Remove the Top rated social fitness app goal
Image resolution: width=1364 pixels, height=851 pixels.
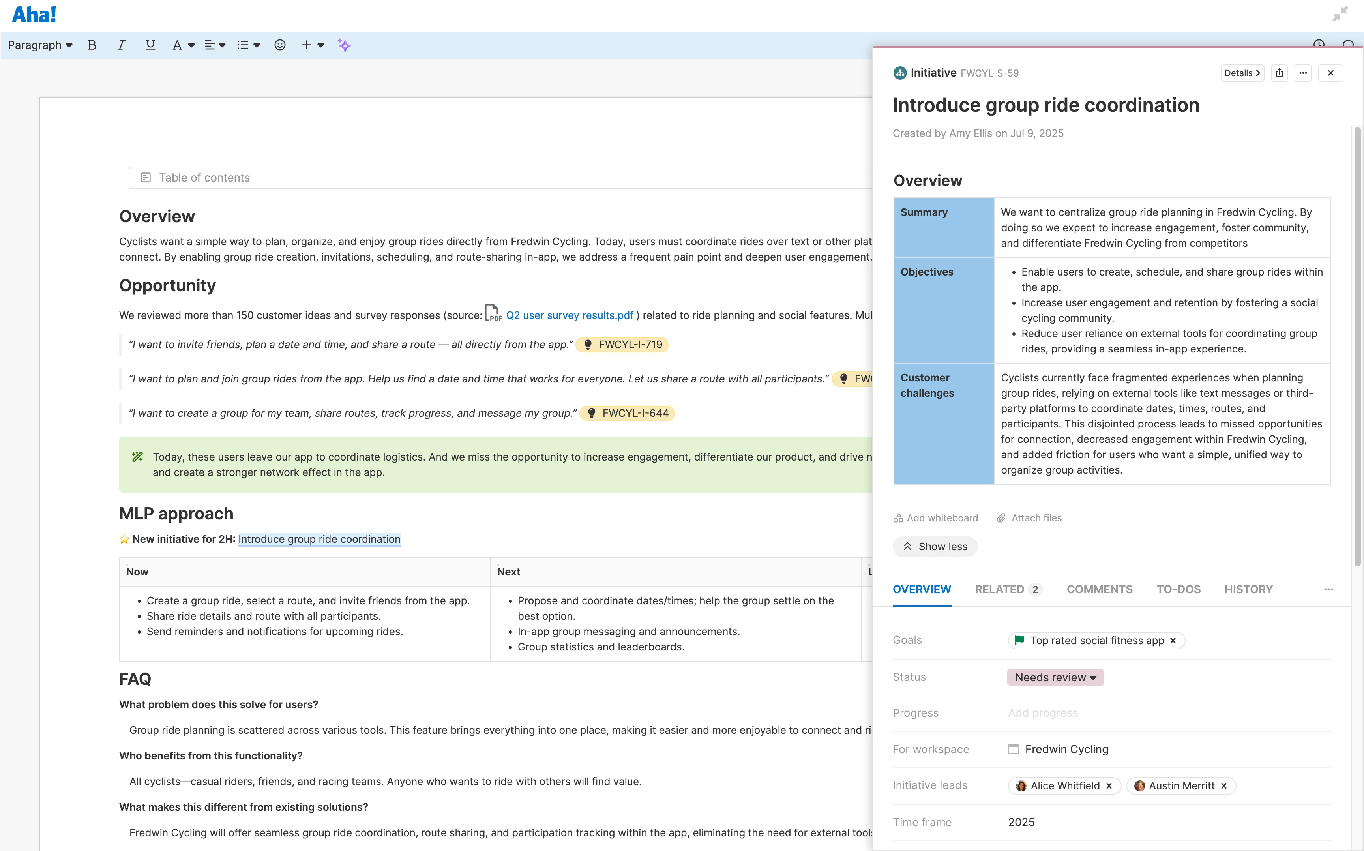pos(1173,641)
